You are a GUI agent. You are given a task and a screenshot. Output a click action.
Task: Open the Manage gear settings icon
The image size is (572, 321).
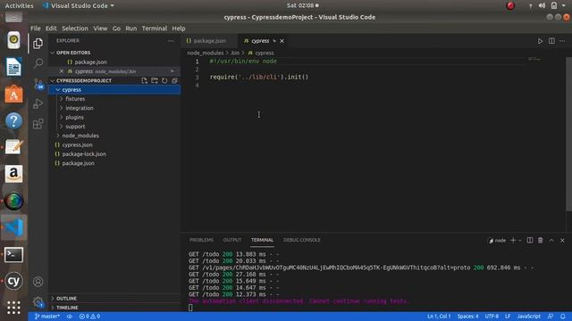[x=38, y=301]
